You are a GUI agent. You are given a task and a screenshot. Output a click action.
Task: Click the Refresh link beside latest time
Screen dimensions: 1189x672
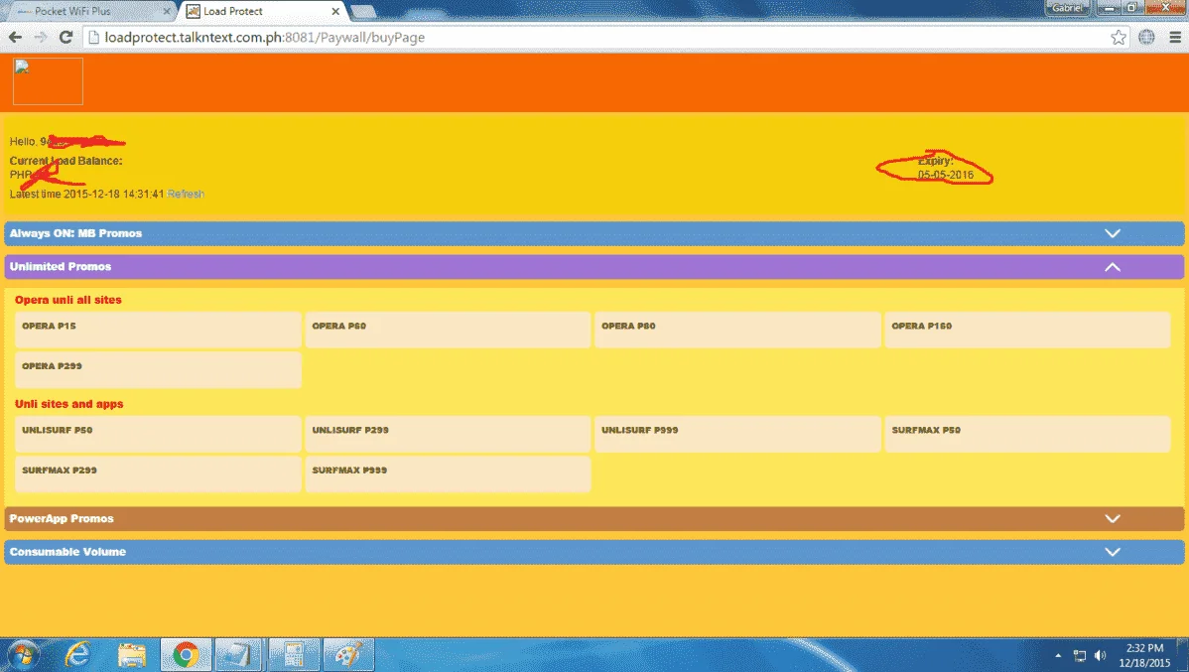pos(186,194)
